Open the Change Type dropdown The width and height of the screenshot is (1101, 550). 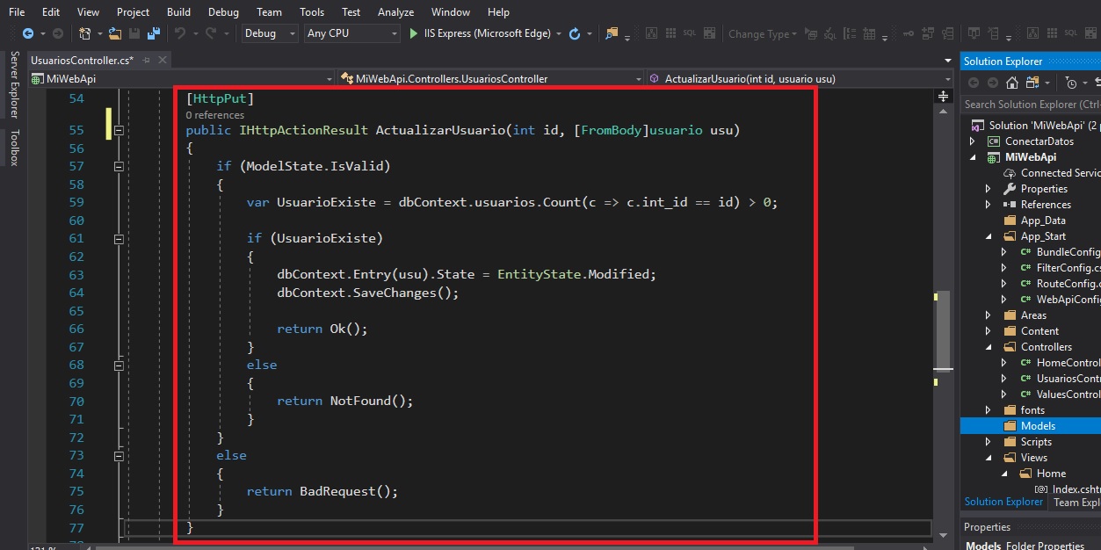point(760,33)
